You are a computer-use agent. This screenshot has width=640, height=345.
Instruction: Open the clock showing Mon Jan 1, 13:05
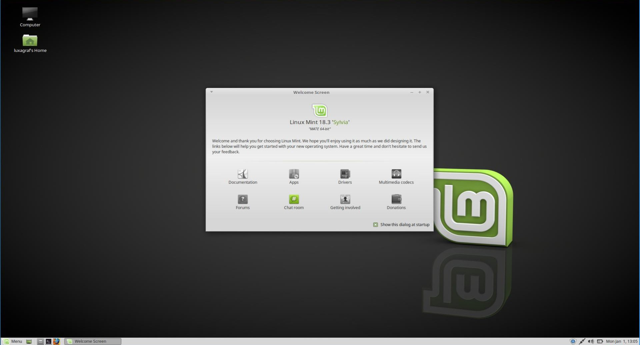click(x=622, y=341)
